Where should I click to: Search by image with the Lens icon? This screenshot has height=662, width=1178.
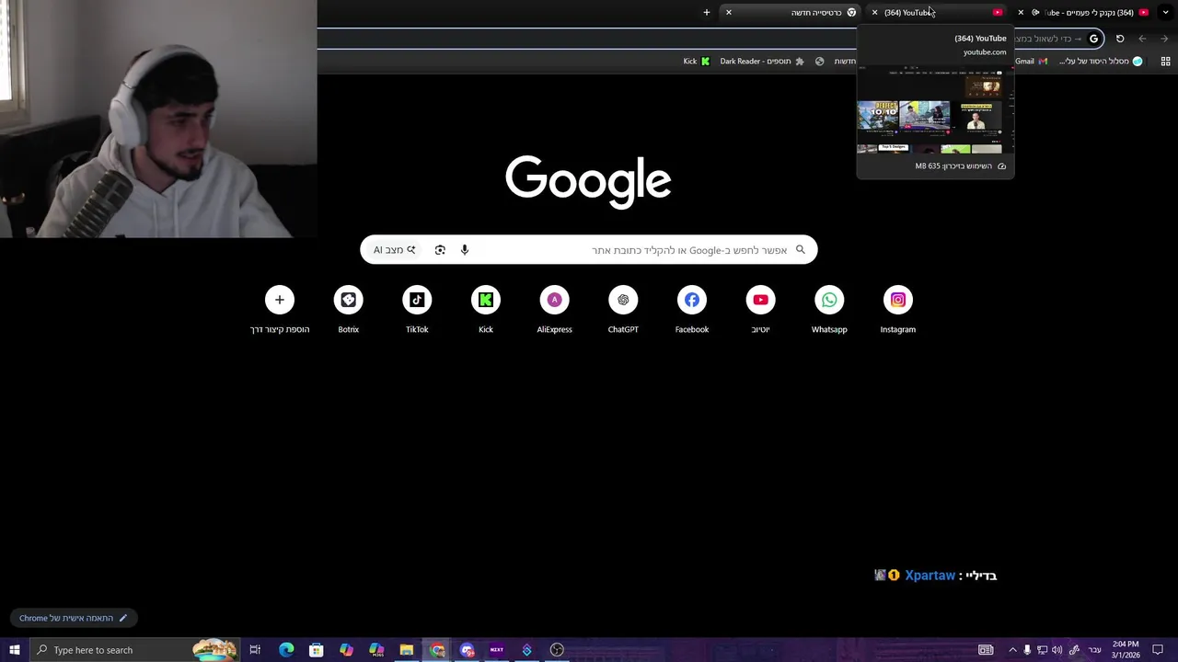(x=440, y=250)
